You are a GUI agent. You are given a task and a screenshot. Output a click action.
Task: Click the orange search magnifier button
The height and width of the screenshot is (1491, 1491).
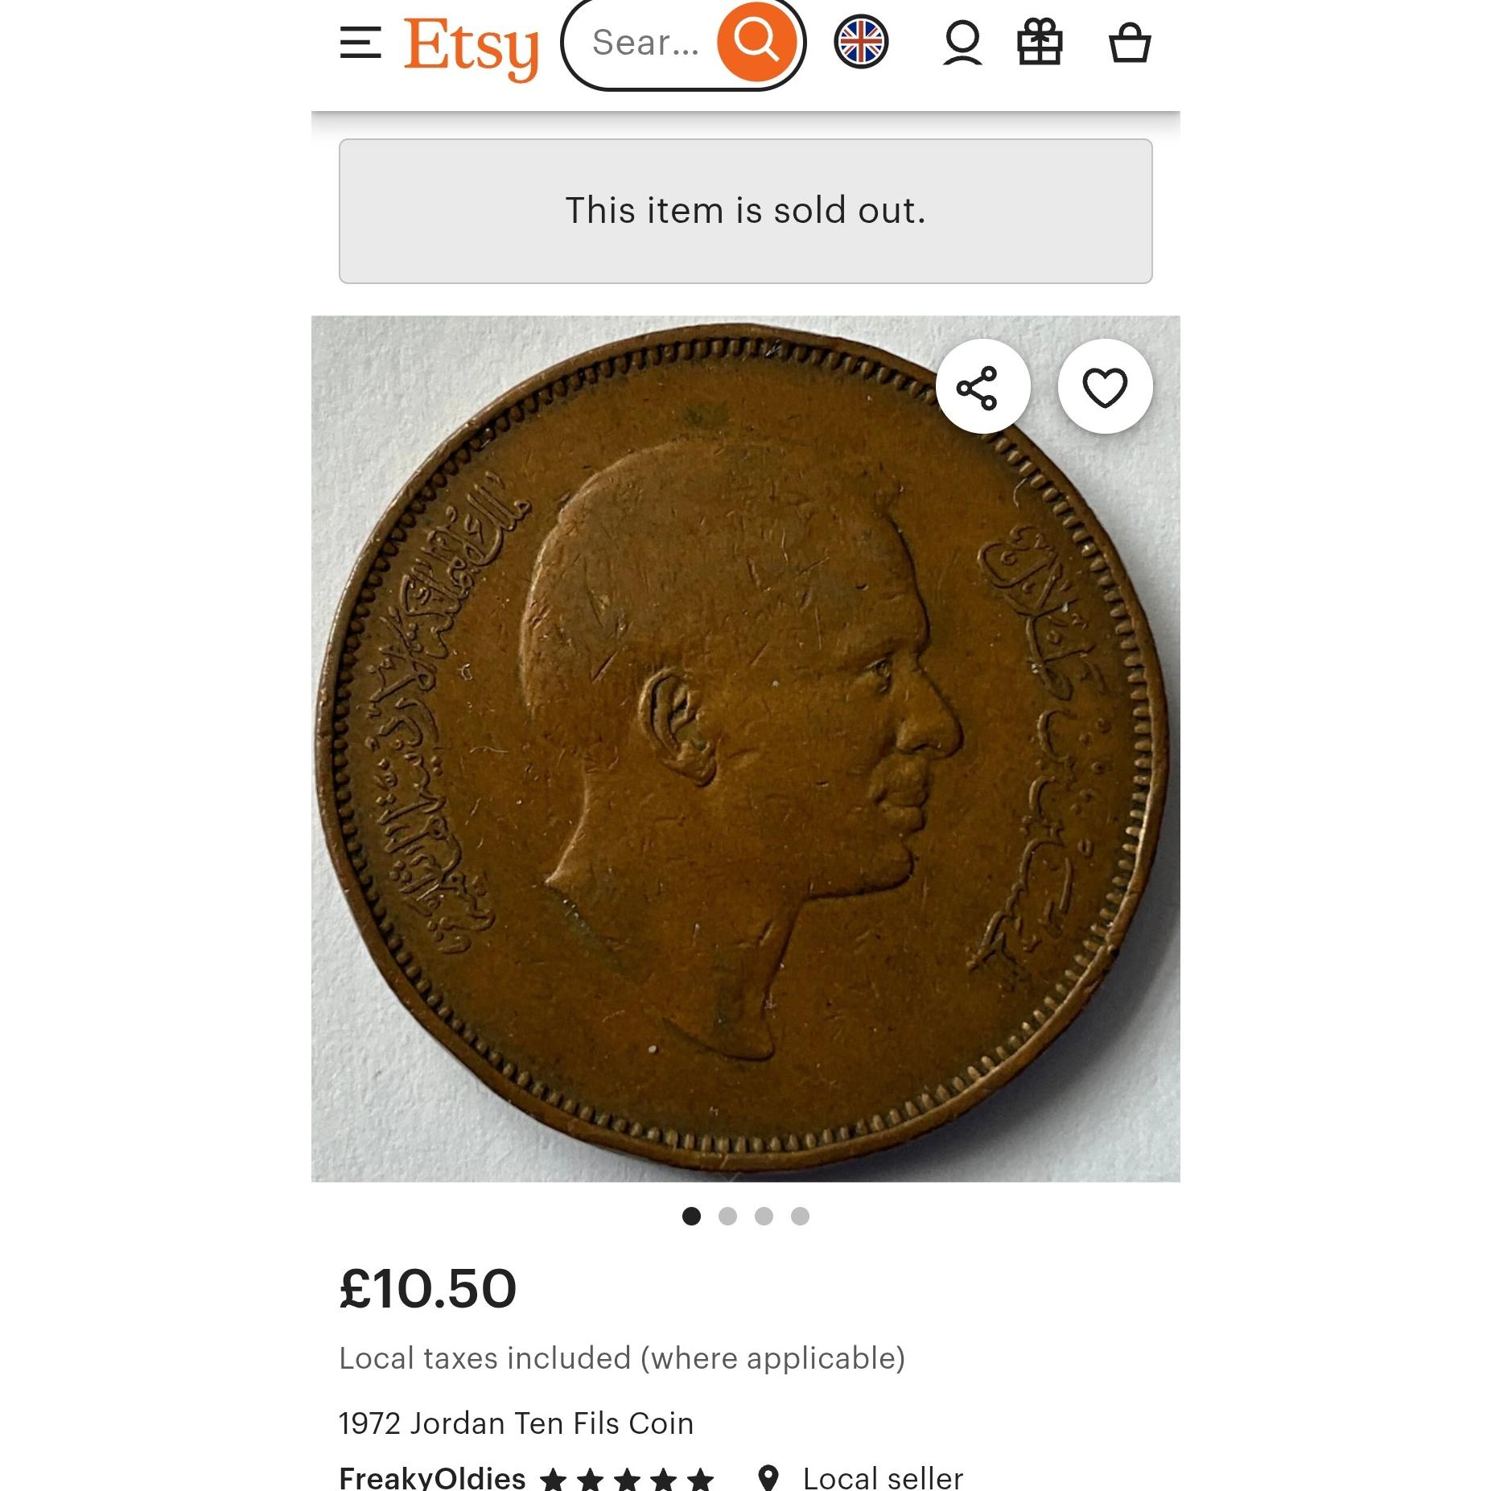756,40
